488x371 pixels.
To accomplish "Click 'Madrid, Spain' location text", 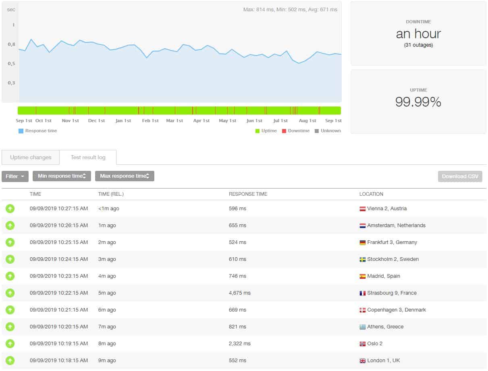I will (x=384, y=276).
